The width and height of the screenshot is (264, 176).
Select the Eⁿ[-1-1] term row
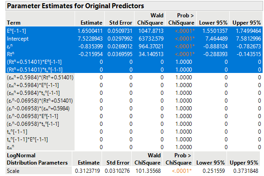[x=134, y=31]
